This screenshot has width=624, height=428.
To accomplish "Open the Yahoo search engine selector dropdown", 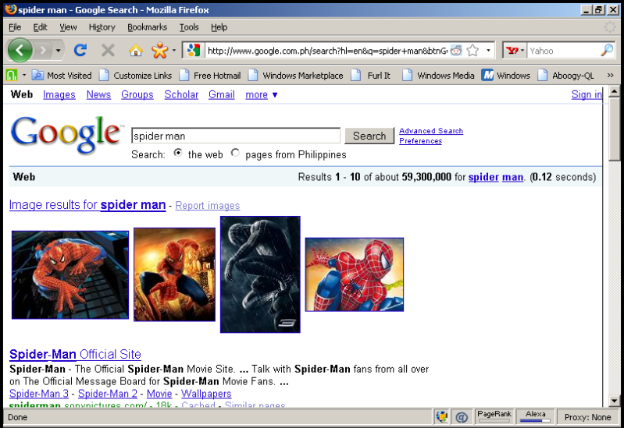I will click(x=515, y=51).
